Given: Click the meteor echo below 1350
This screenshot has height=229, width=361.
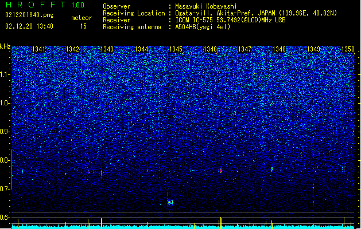Looking at the screenshot, I should coord(344,168).
